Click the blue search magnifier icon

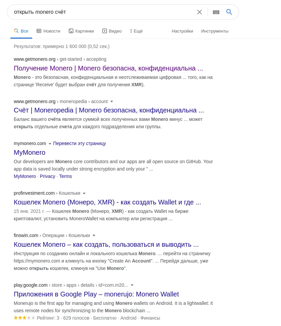click(x=229, y=12)
